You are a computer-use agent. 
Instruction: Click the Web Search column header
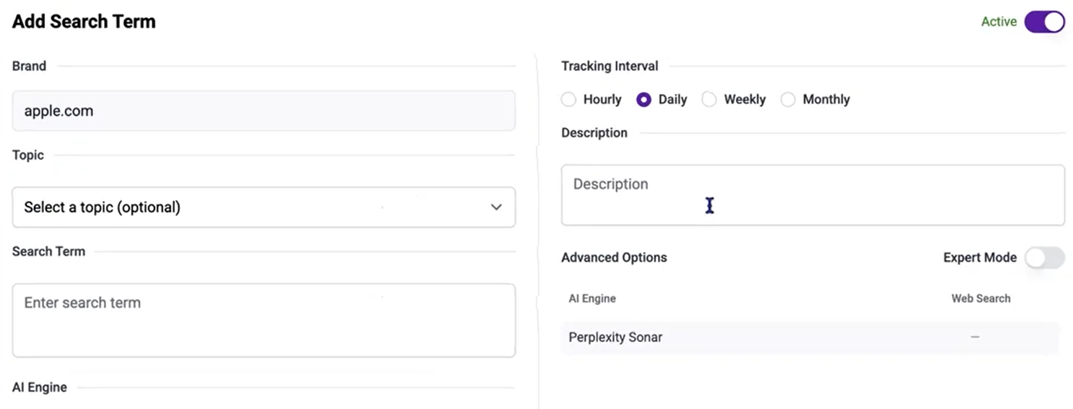(980, 298)
